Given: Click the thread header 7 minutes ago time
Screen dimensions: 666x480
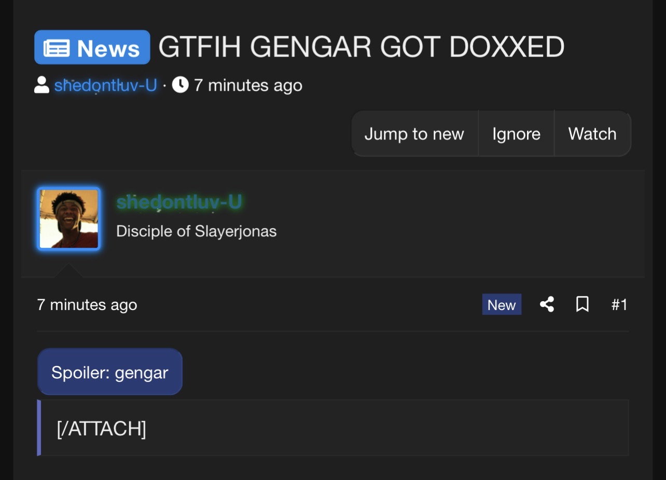Looking at the screenshot, I should point(248,85).
